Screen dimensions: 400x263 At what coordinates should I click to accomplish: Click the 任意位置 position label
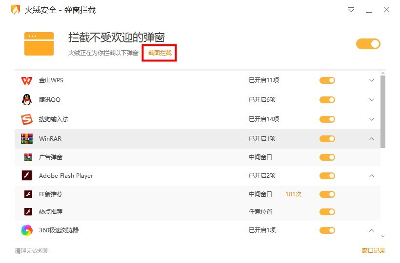point(260,211)
